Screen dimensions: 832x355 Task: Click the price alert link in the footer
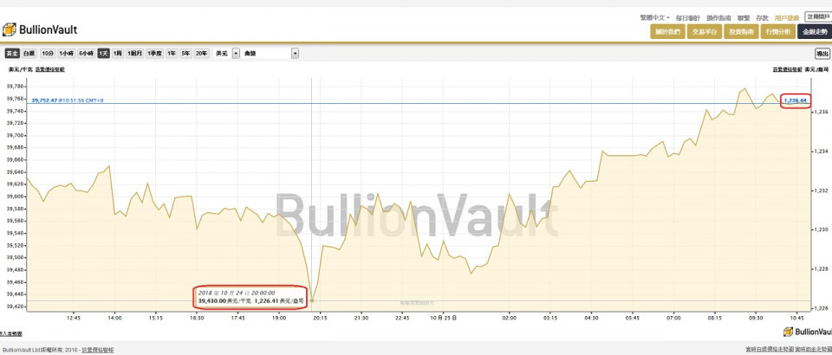pyautogui.click(x=97, y=350)
